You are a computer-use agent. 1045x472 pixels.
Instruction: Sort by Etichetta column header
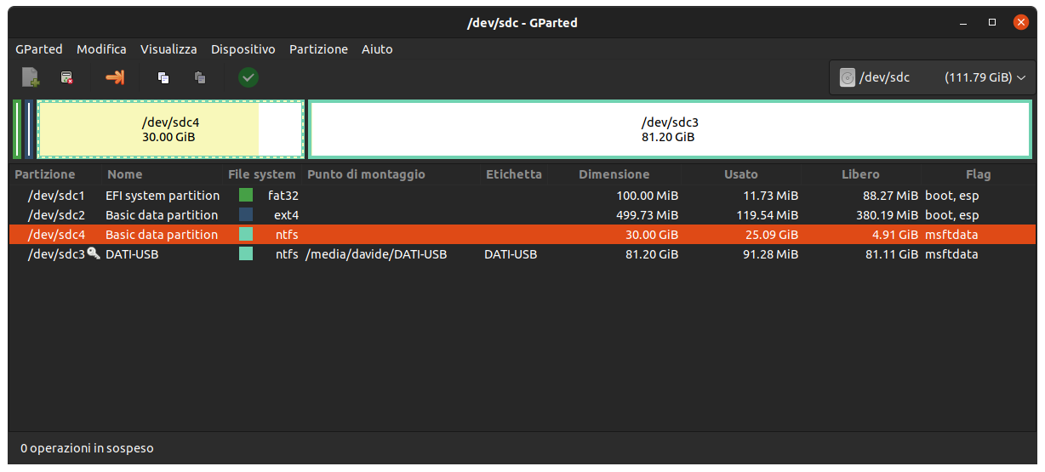point(514,174)
